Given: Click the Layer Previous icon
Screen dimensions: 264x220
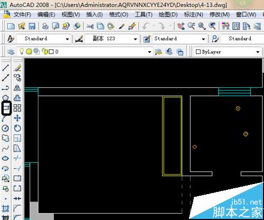Looking at the screenshot, I should 169,52.
